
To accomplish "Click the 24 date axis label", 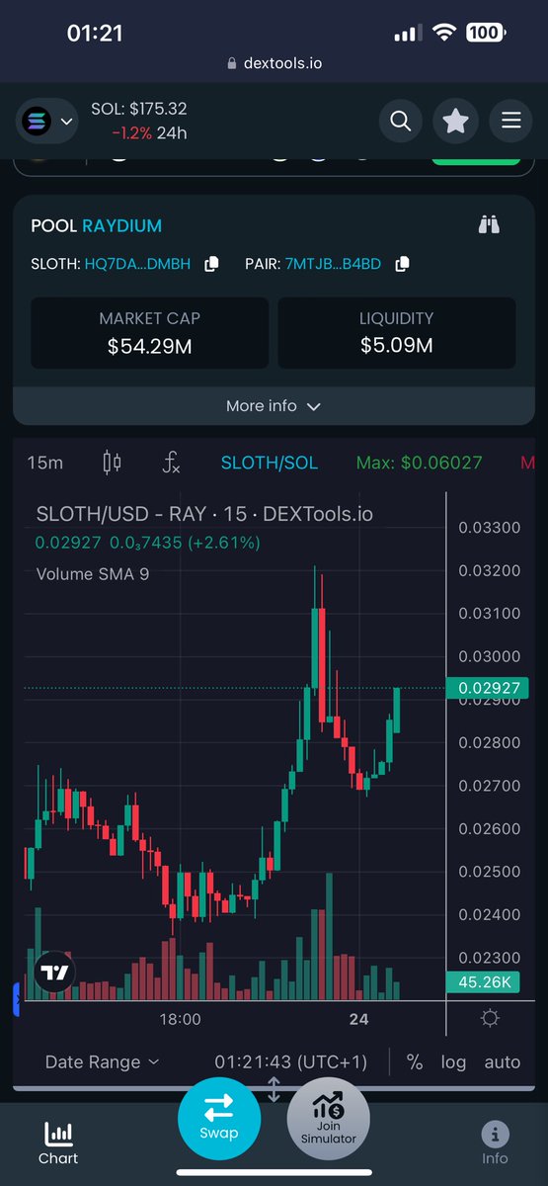I will click(358, 1018).
